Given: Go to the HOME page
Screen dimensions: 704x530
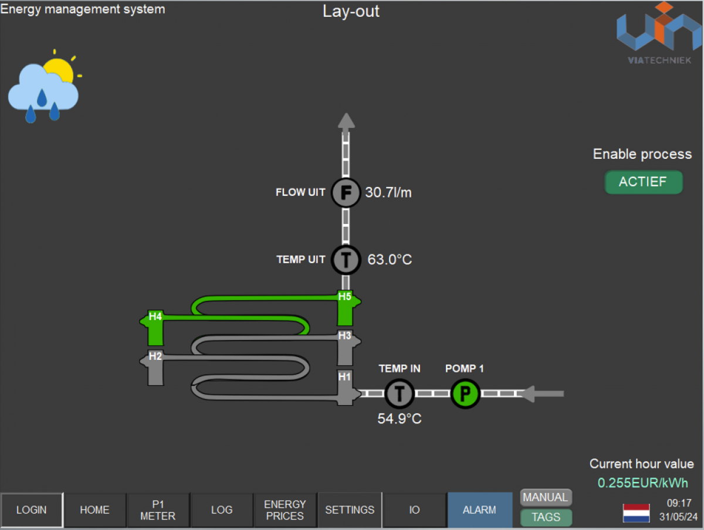Looking at the screenshot, I should [95, 510].
